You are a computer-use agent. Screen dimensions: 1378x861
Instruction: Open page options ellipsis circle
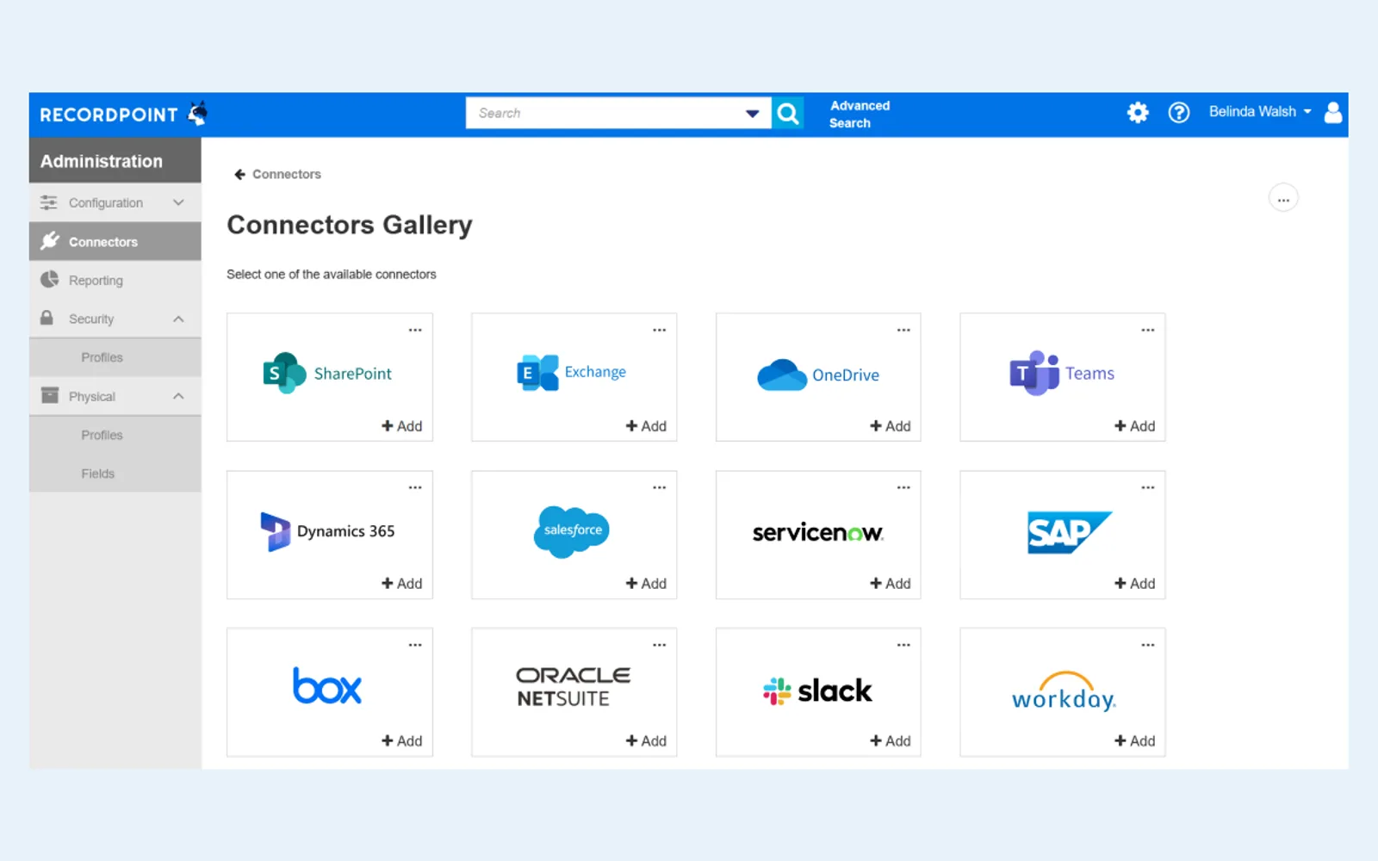click(x=1283, y=198)
